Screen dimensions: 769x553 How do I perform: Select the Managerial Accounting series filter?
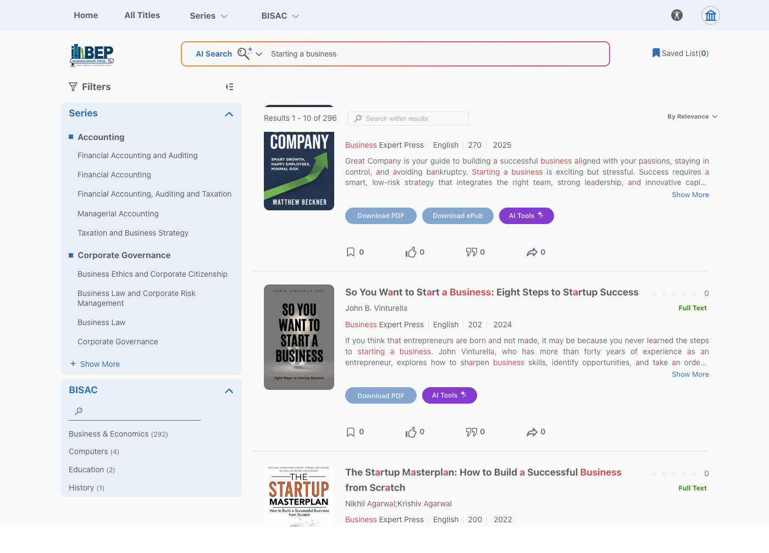click(x=118, y=214)
